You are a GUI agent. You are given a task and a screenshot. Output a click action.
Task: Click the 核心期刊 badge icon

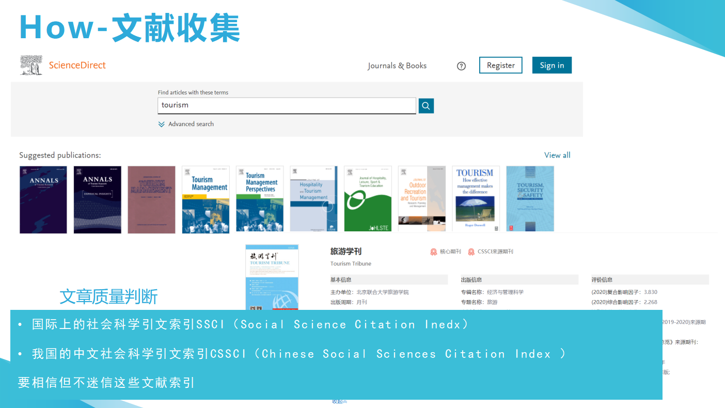coord(434,252)
